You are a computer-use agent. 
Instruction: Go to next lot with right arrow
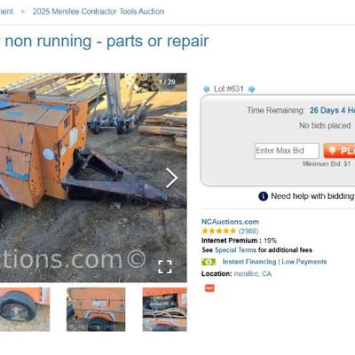(x=251, y=89)
